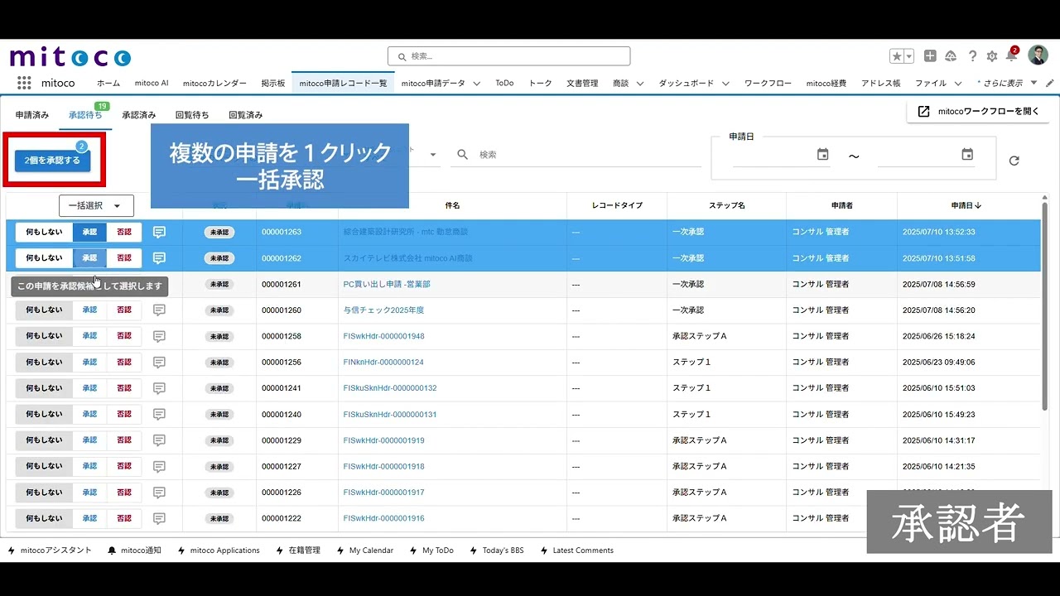The width and height of the screenshot is (1060, 596).
Task: Open PC買い出し申請 -営業部 link
Action: (x=387, y=284)
